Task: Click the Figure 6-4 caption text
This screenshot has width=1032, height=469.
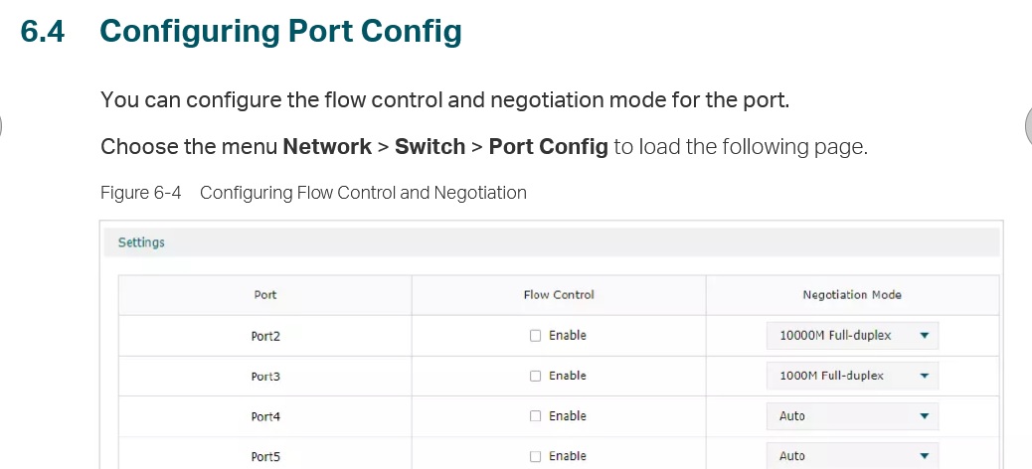Action: tap(313, 193)
